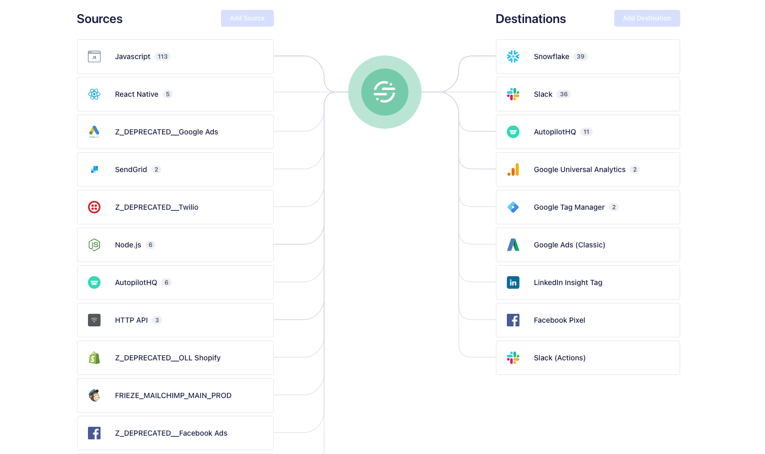
Task: Open LinkedIn Insight Tag destination
Action: point(588,282)
